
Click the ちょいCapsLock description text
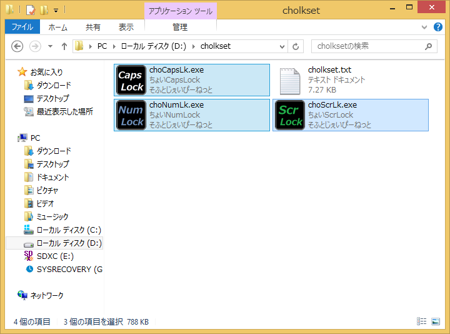click(x=174, y=80)
